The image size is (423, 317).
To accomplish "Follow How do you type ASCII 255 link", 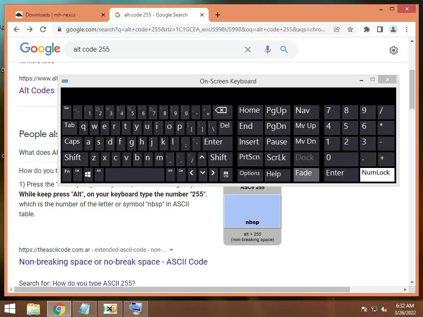I will pos(94,283).
